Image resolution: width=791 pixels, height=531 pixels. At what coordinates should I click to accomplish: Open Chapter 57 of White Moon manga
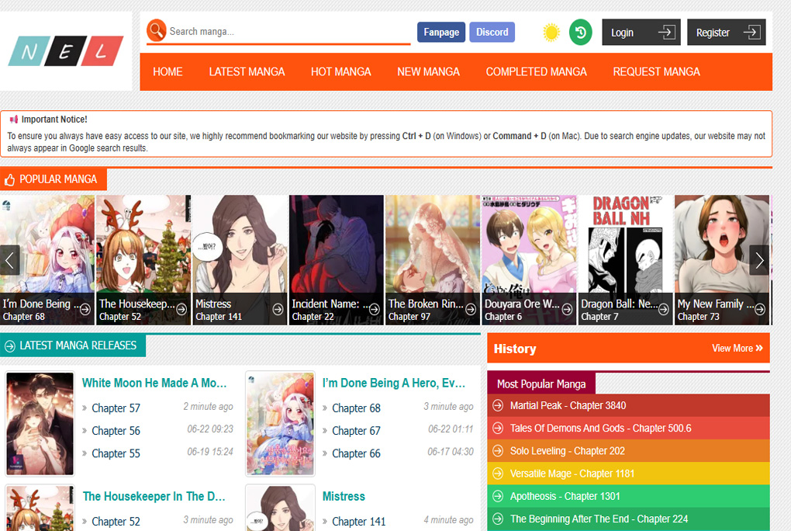(x=116, y=408)
